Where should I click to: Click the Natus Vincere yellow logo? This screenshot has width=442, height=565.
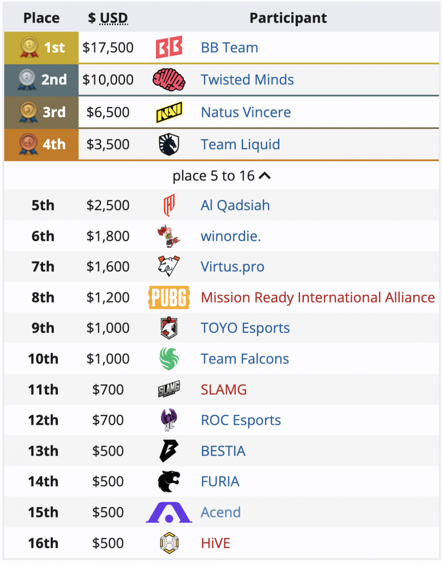tap(169, 112)
